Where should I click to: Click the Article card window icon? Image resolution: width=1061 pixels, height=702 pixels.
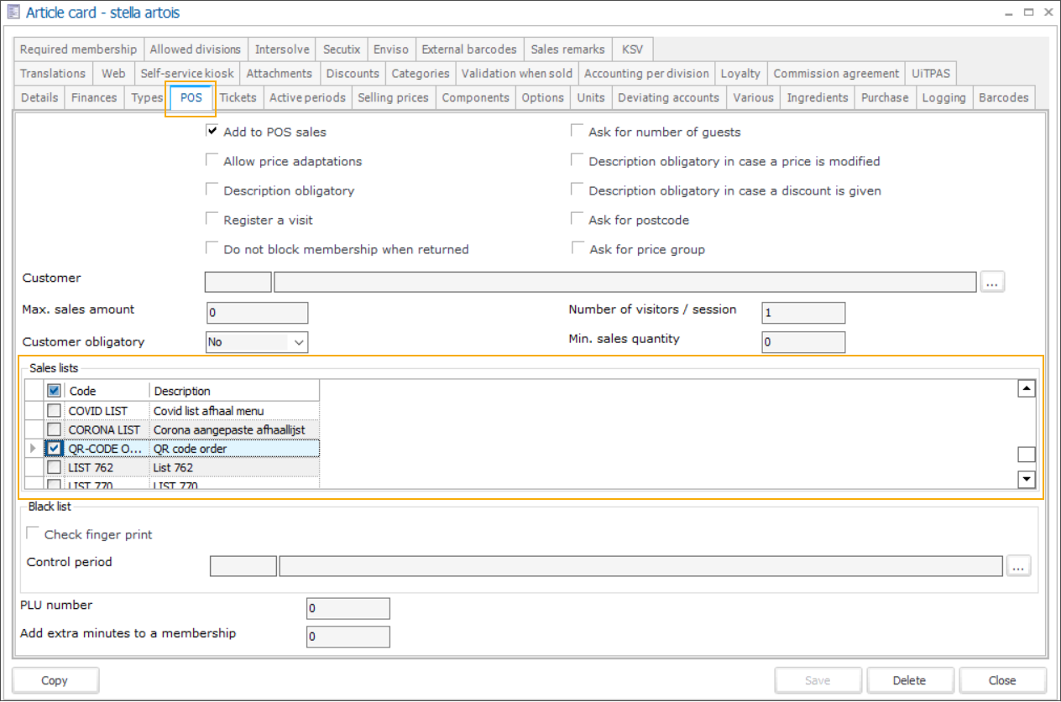tap(13, 13)
